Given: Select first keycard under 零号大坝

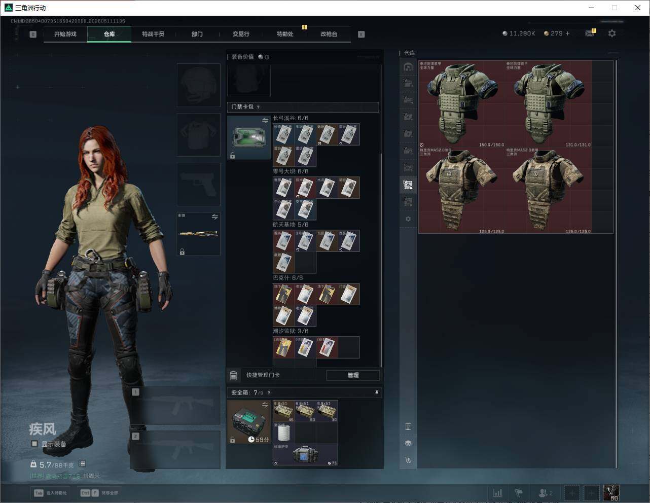Looking at the screenshot, I should (x=284, y=188).
